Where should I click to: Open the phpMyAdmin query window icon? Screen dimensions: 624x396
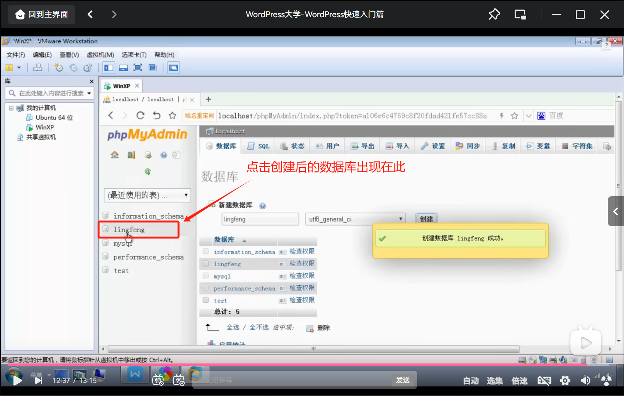148,155
